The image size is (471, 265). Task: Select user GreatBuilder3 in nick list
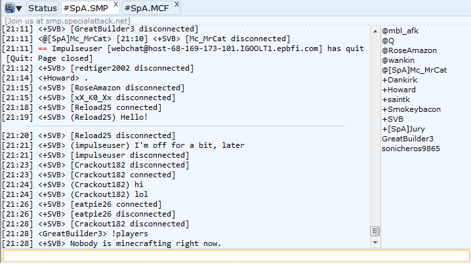407,139
